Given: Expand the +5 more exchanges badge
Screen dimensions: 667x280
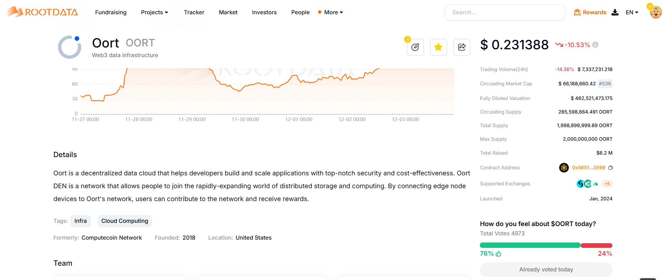Looking at the screenshot, I should 607,184.
